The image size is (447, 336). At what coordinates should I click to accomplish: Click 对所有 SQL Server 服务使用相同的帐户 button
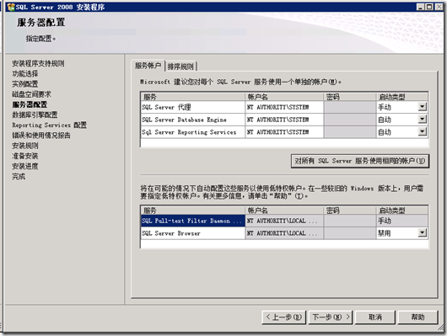tap(360, 161)
